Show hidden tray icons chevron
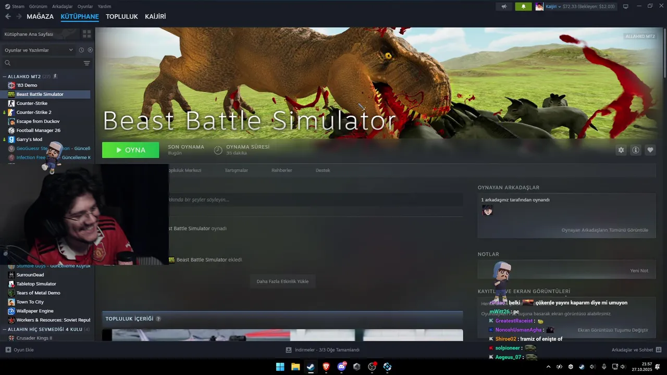Image resolution: width=667 pixels, height=375 pixels. [548, 367]
